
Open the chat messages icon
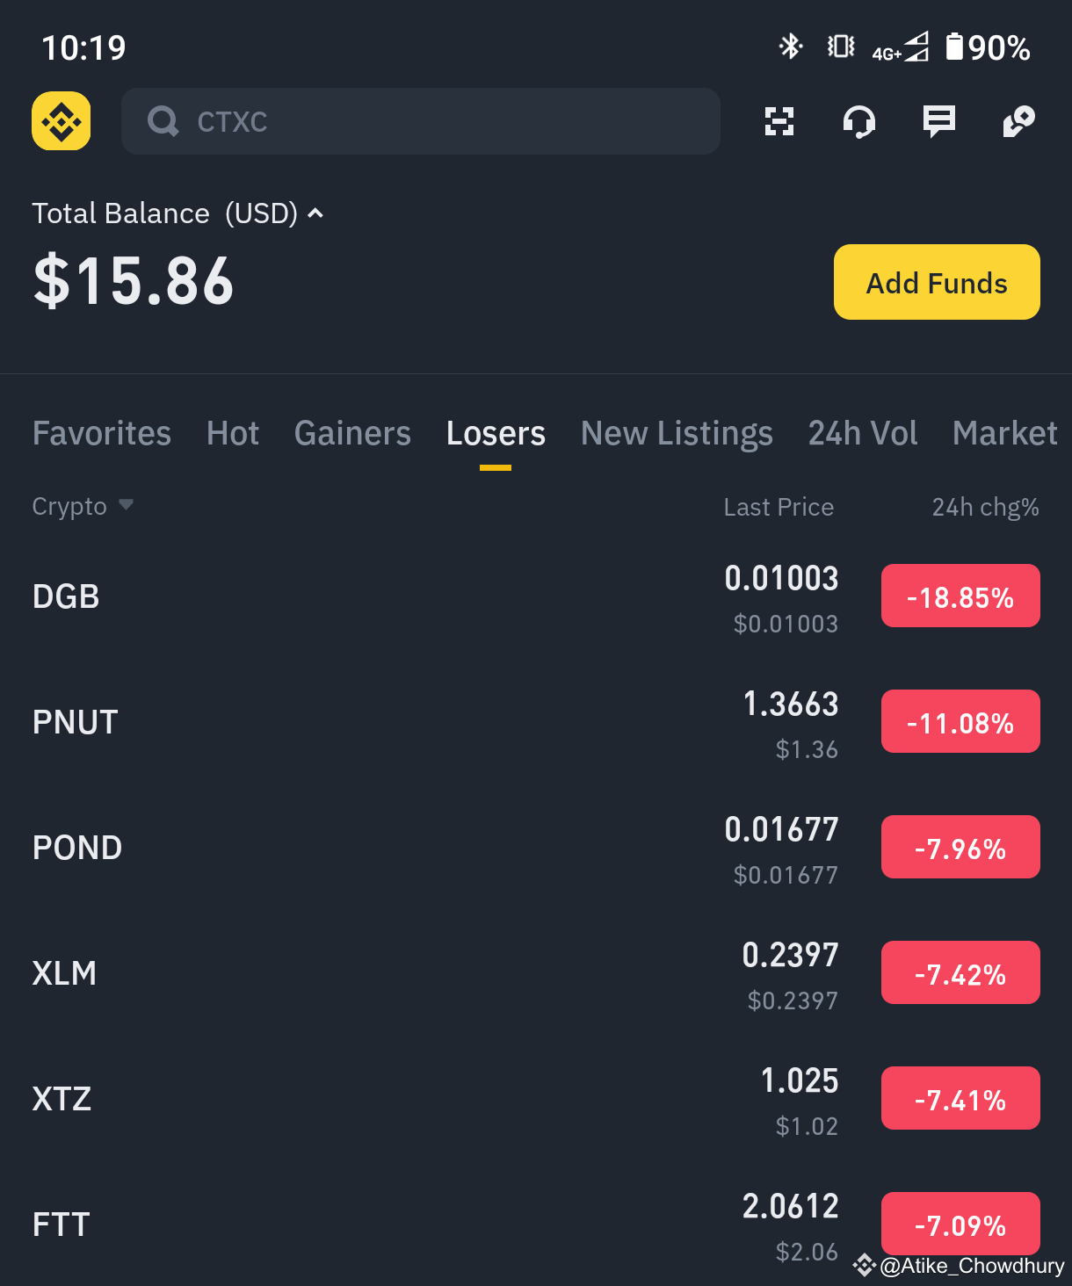(939, 122)
